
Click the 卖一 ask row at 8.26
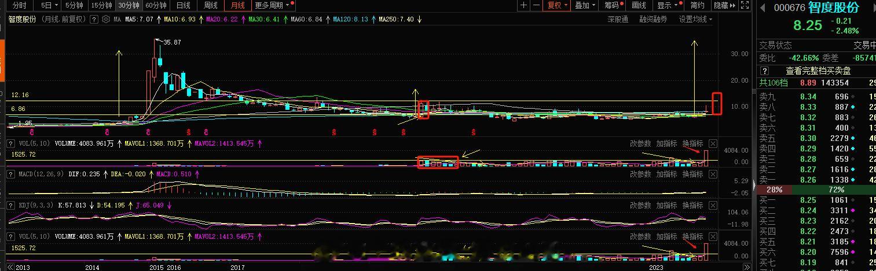click(x=816, y=180)
